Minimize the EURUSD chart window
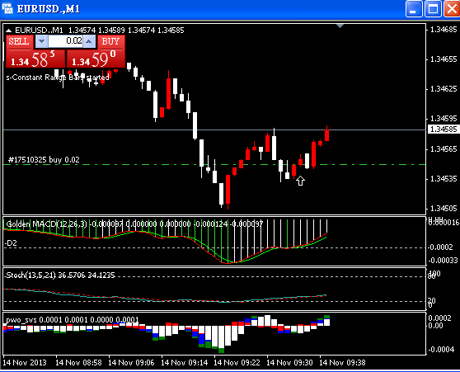The image size is (460, 372). coord(414,9)
